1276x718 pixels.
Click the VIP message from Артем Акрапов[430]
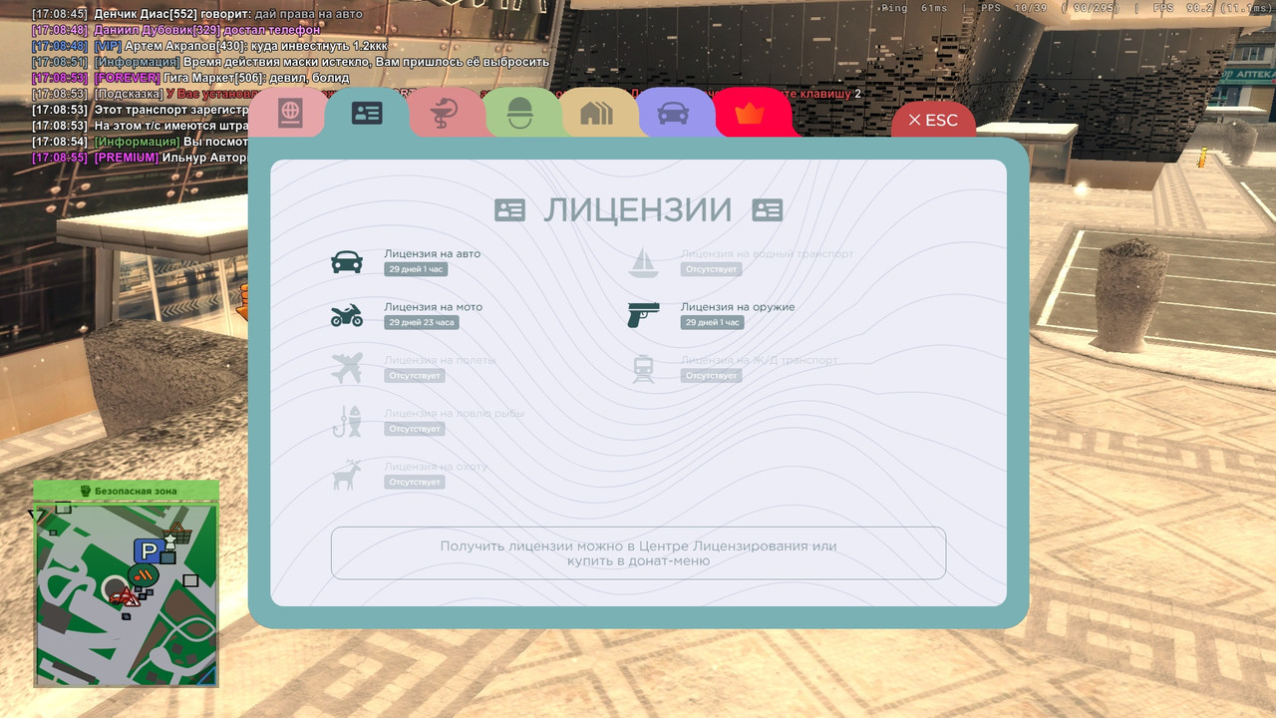pyautogui.click(x=209, y=46)
